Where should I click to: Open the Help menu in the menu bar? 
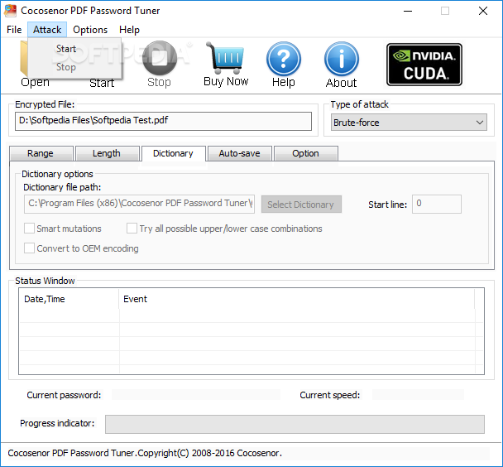(x=129, y=30)
